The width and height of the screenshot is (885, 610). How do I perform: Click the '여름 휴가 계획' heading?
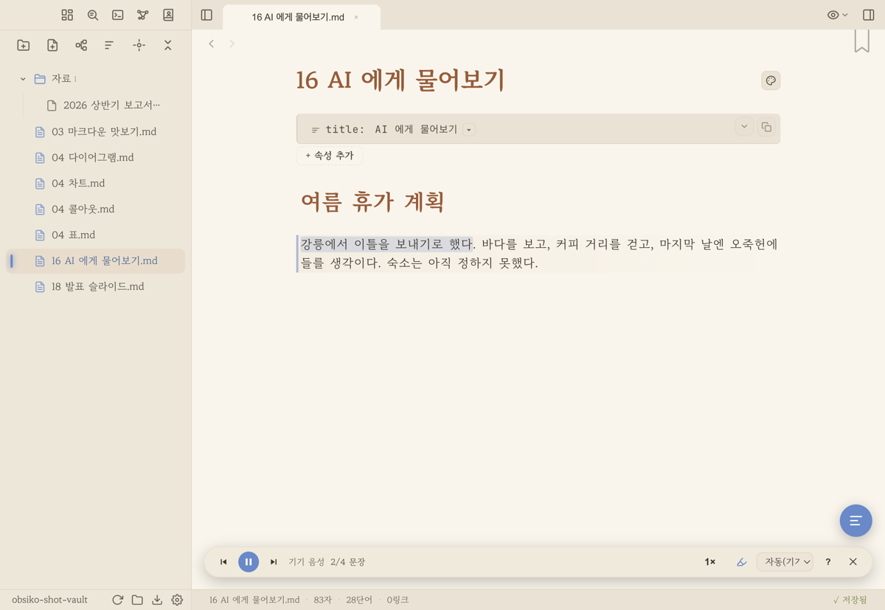[372, 201]
